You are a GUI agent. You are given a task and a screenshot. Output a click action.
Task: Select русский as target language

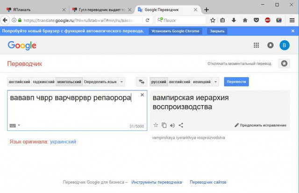(159, 82)
